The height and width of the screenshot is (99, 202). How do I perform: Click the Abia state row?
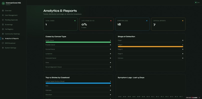[x=78, y=86]
